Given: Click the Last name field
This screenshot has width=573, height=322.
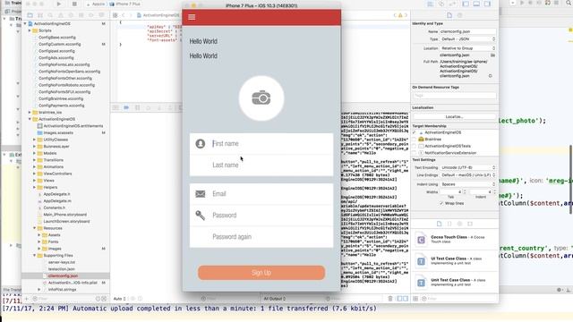Looking at the screenshot, I should (261, 165).
